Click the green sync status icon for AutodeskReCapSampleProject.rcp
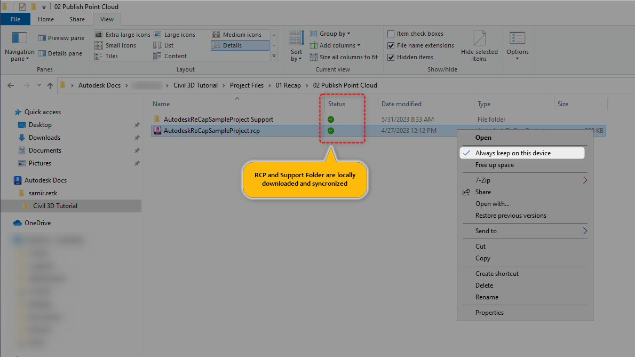Image resolution: width=635 pixels, height=357 pixels. click(331, 130)
